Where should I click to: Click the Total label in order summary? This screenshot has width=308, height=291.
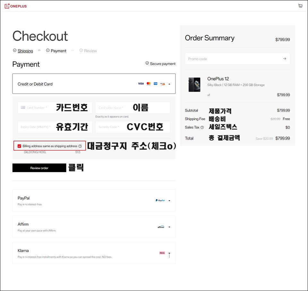click(x=189, y=138)
